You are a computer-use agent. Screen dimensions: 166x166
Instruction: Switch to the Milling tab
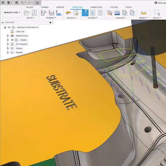pyautogui.click(x=30, y=7)
